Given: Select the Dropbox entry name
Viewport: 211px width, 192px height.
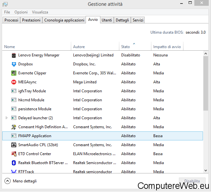Looking at the screenshot, I should click(x=26, y=64).
